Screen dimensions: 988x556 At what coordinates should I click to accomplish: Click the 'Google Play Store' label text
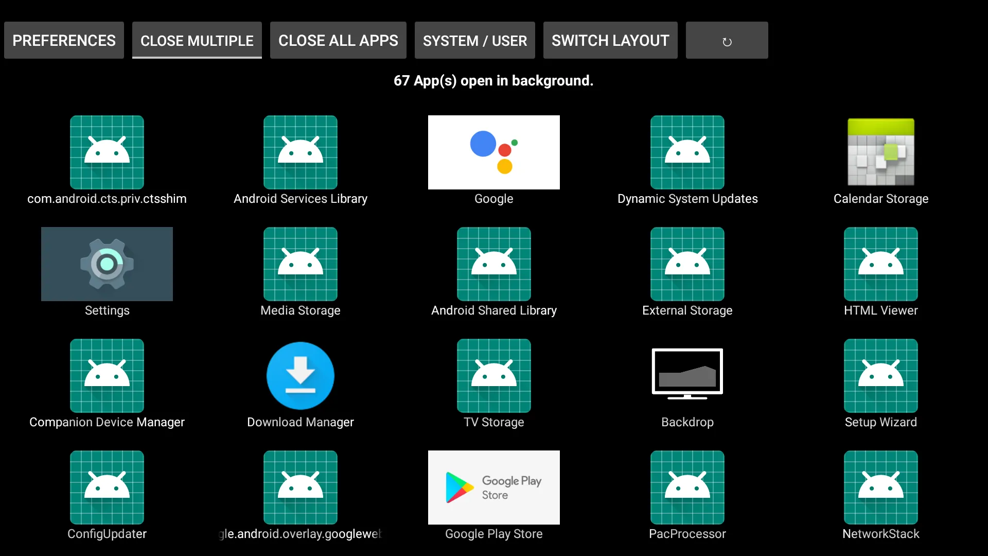click(x=494, y=534)
